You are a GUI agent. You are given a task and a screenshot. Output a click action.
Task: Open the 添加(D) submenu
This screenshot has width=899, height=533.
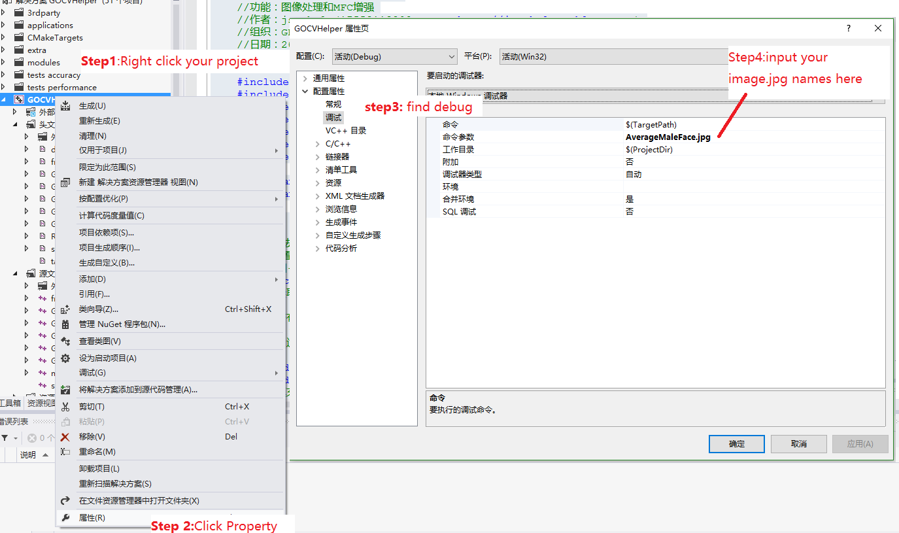tap(170, 279)
